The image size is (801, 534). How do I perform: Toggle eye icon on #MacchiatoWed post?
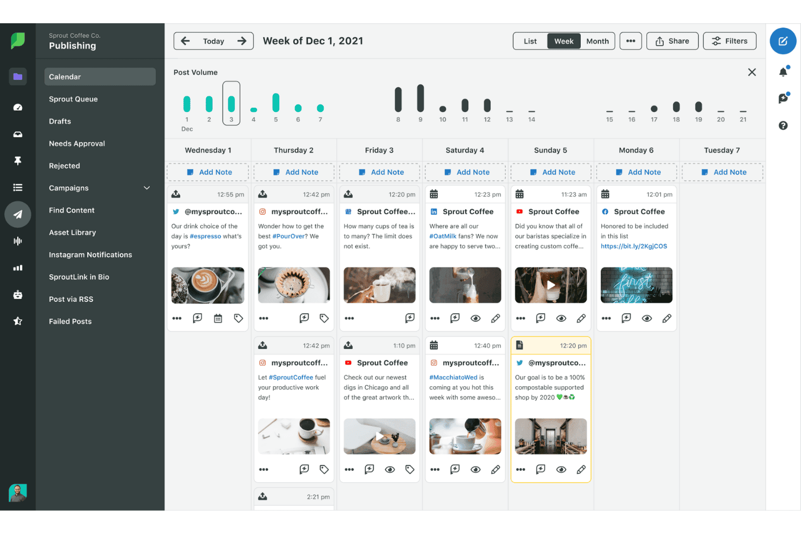pos(475,470)
